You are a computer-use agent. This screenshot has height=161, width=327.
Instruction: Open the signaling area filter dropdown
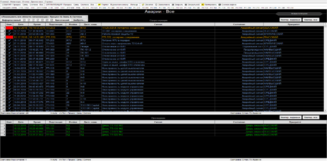pyautogui.click(x=44, y=17)
